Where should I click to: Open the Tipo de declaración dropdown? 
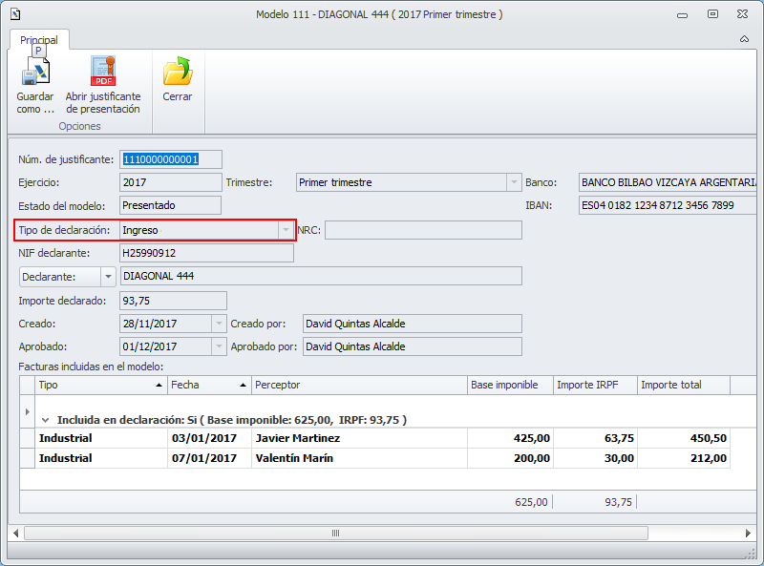(285, 230)
